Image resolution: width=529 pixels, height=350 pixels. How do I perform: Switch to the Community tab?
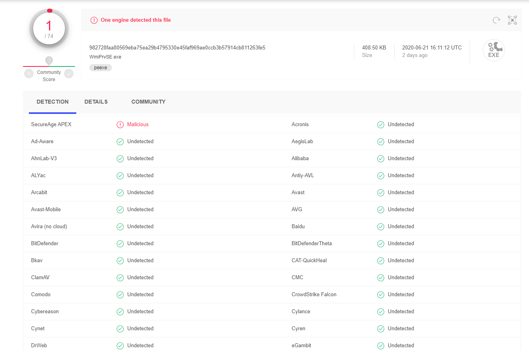point(148,102)
